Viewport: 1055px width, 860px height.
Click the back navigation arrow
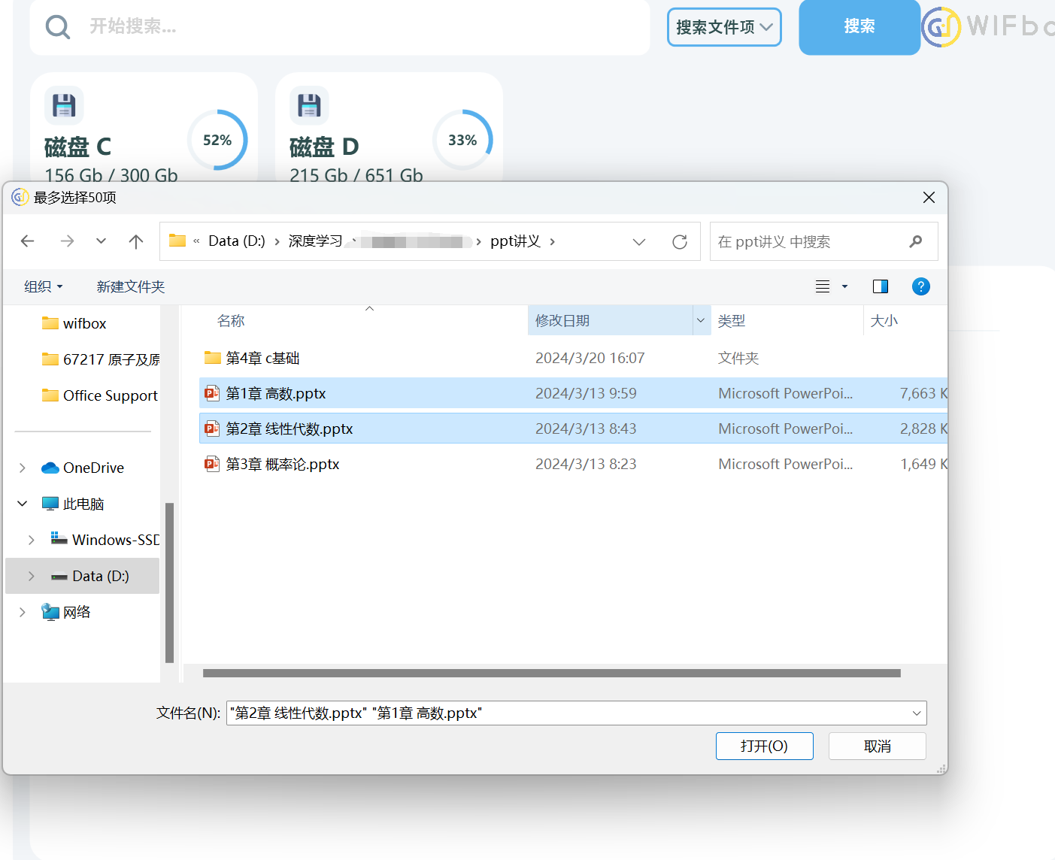28,241
